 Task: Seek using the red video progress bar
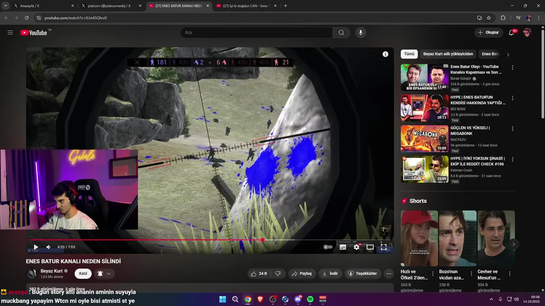click(x=210, y=240)
